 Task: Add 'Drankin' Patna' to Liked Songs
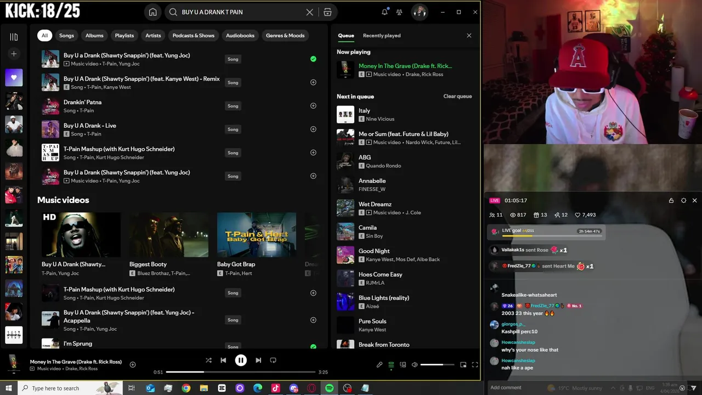point(313,106)
